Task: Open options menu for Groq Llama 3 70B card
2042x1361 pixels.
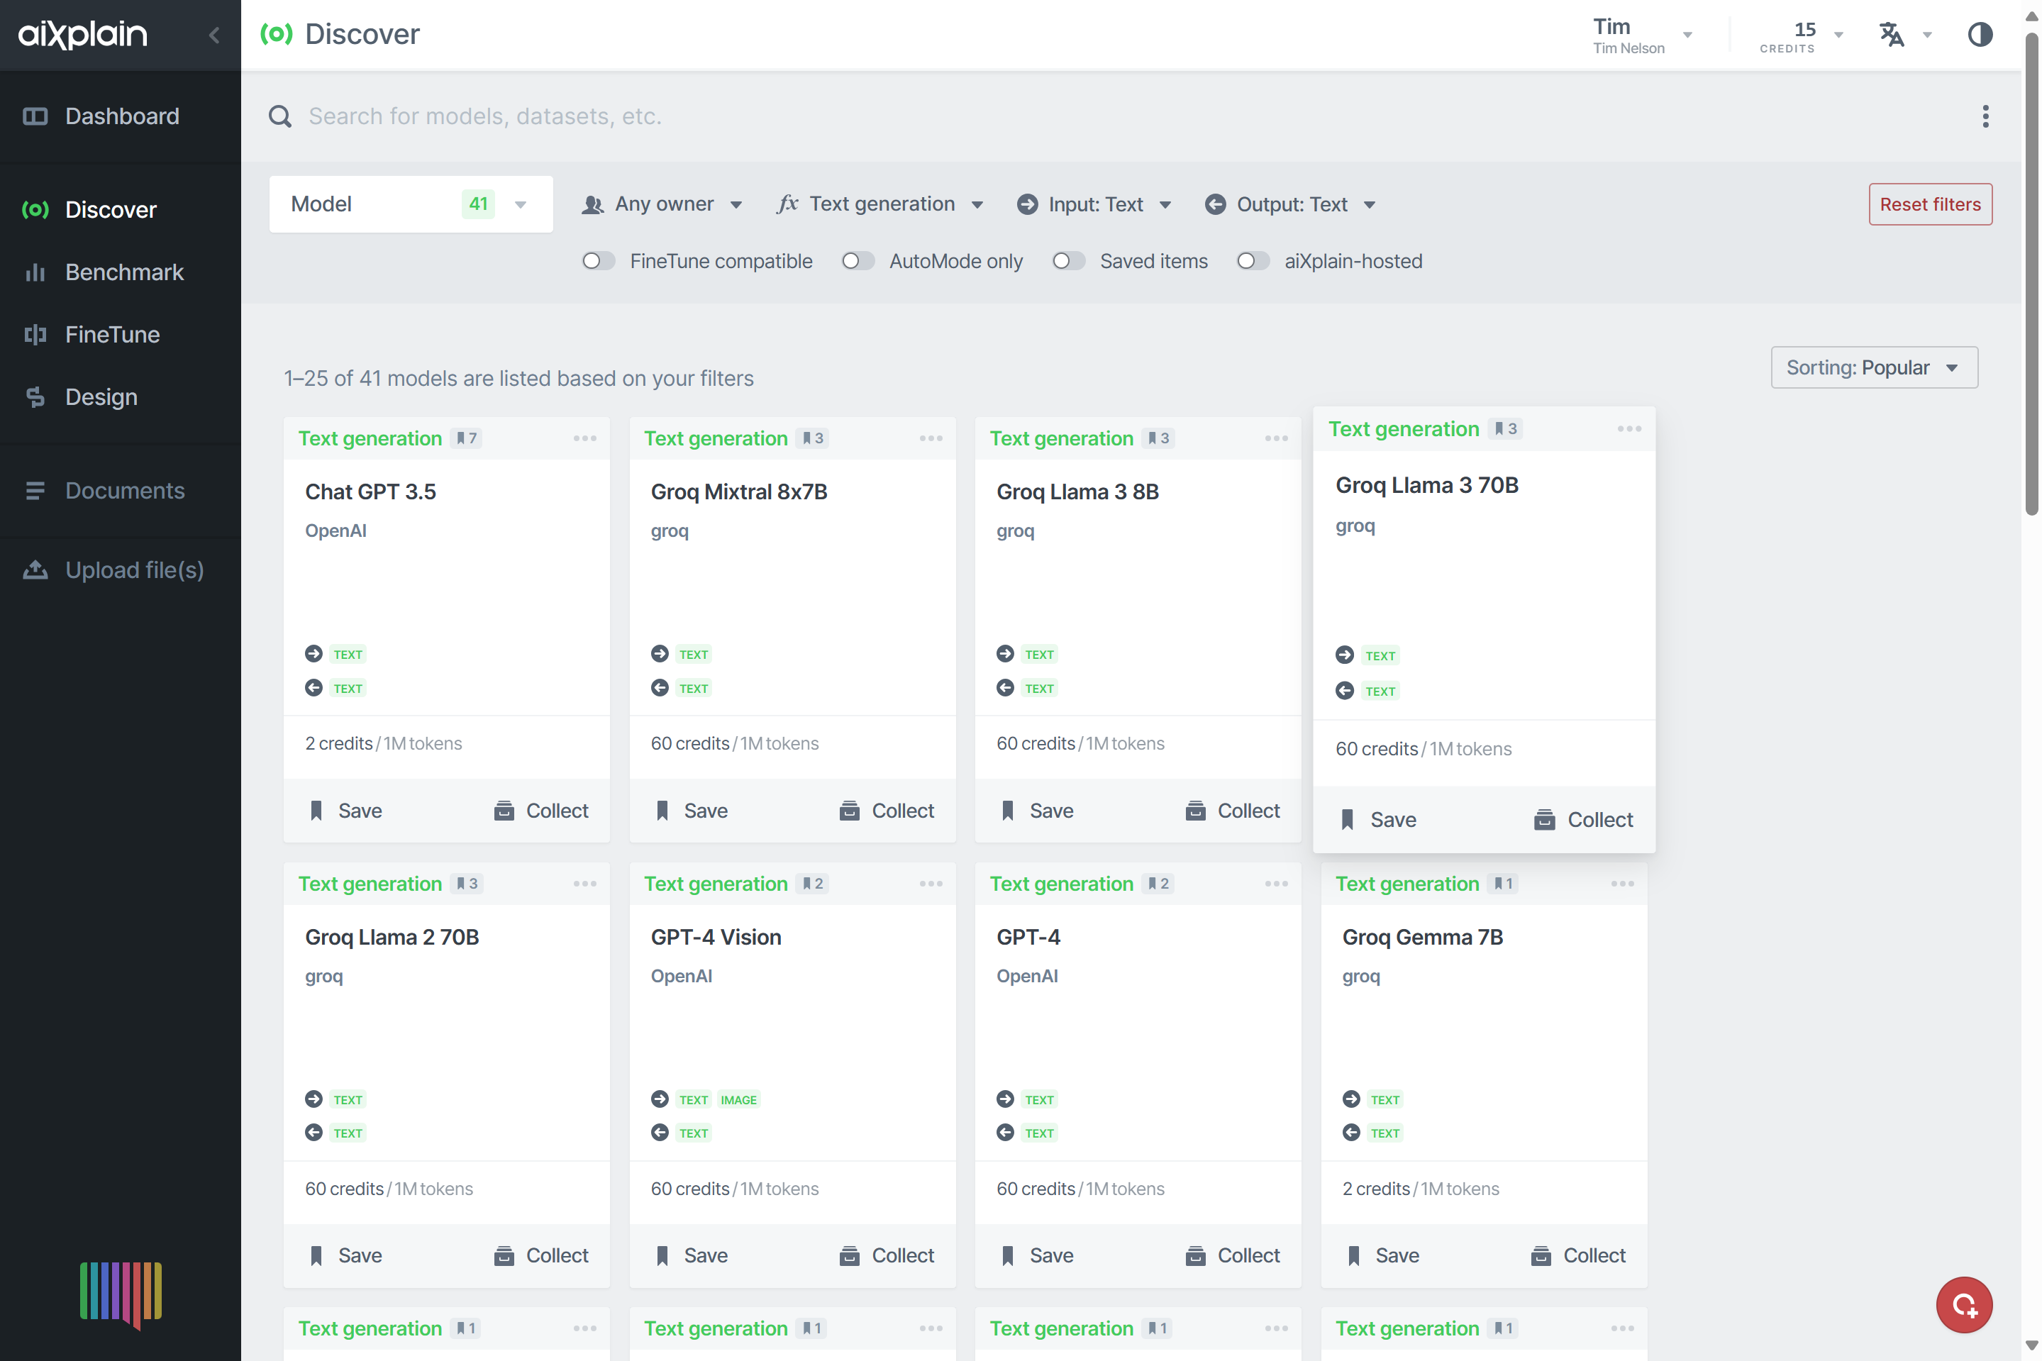Action: point(1629,429)
